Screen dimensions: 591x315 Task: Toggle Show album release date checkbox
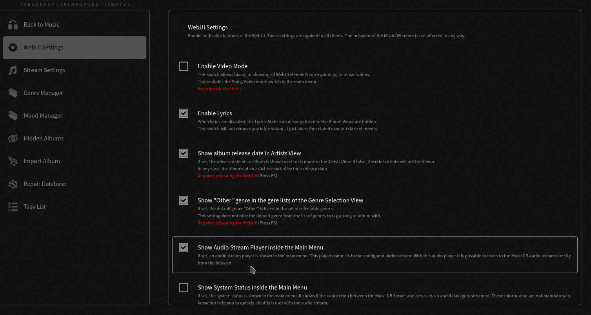click(184, 153)
